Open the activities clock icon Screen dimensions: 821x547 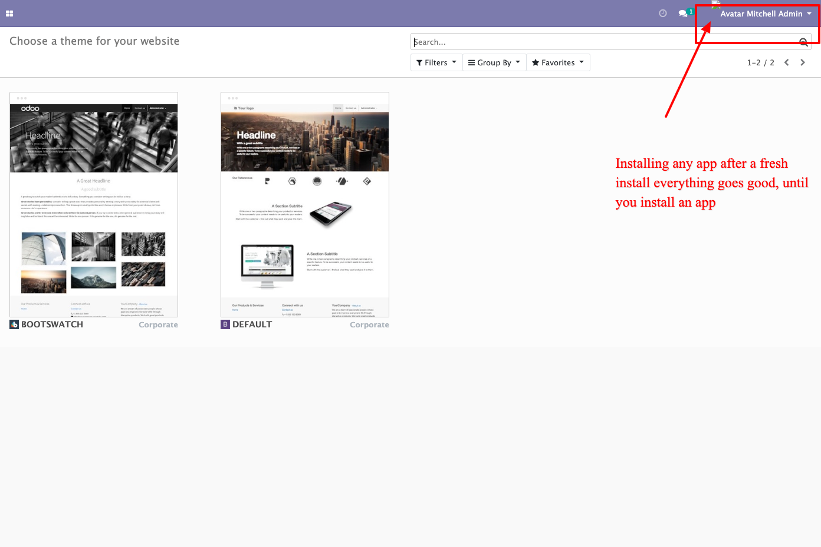point(662,12)
